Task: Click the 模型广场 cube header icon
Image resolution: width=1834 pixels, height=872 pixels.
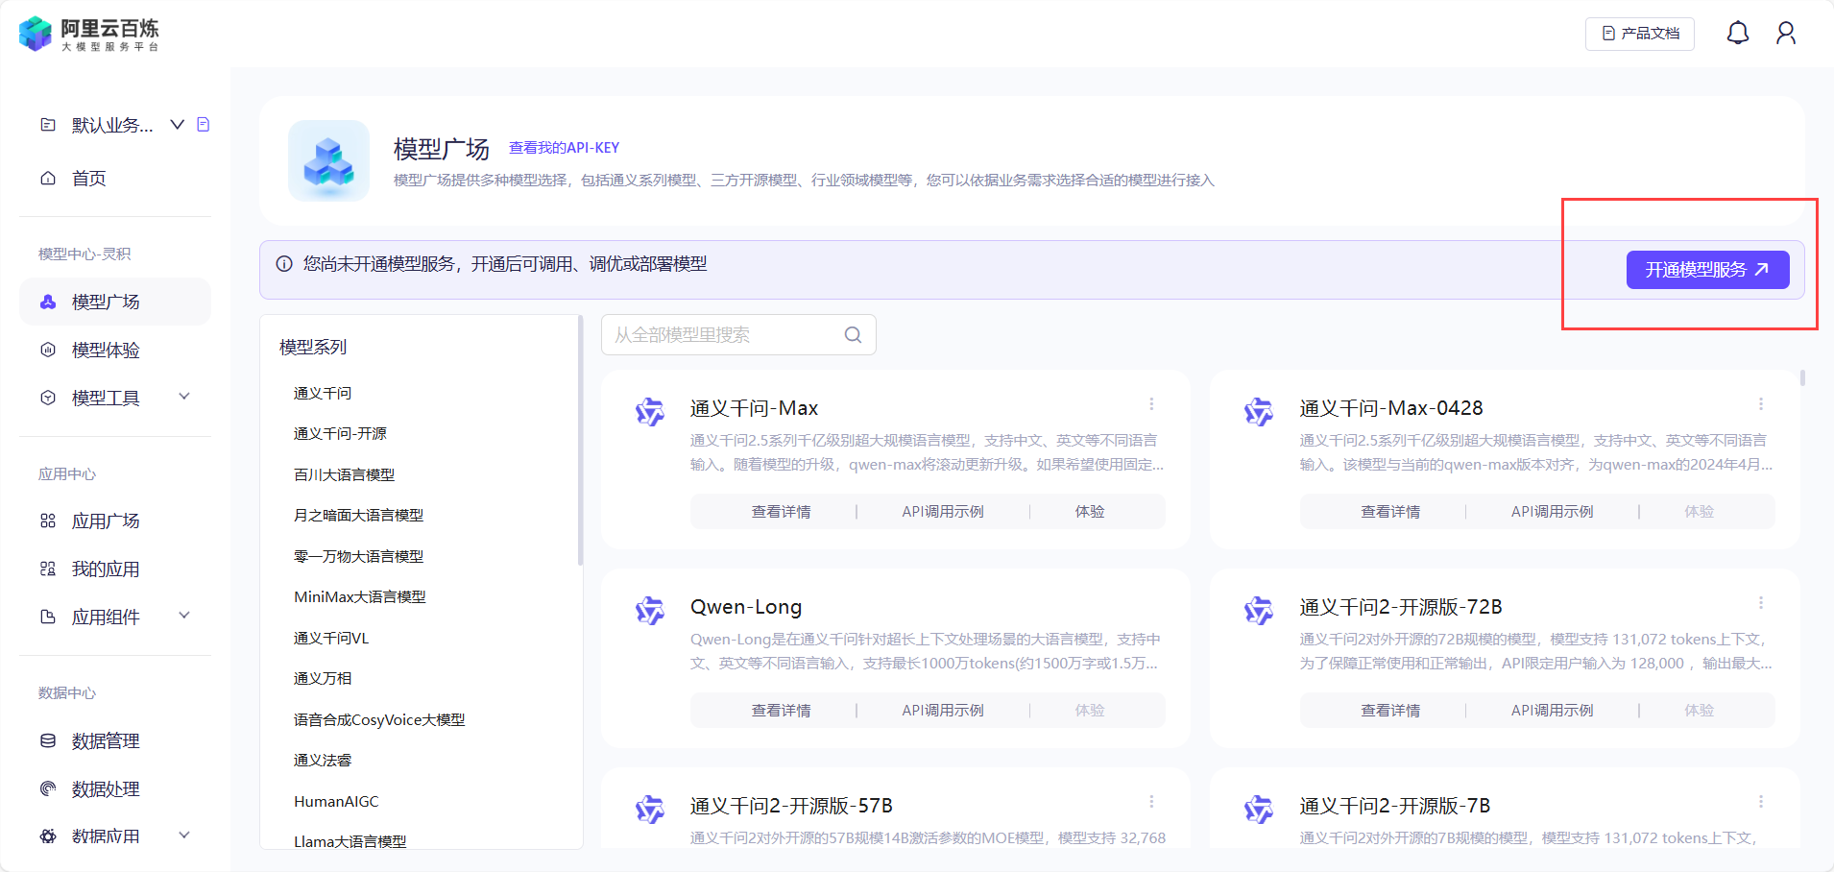Action: click(328, 160)
